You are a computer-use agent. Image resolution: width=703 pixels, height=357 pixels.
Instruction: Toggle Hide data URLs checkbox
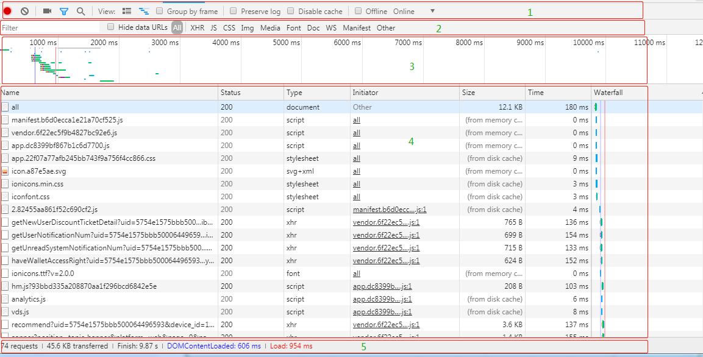(x=111, y=27)
